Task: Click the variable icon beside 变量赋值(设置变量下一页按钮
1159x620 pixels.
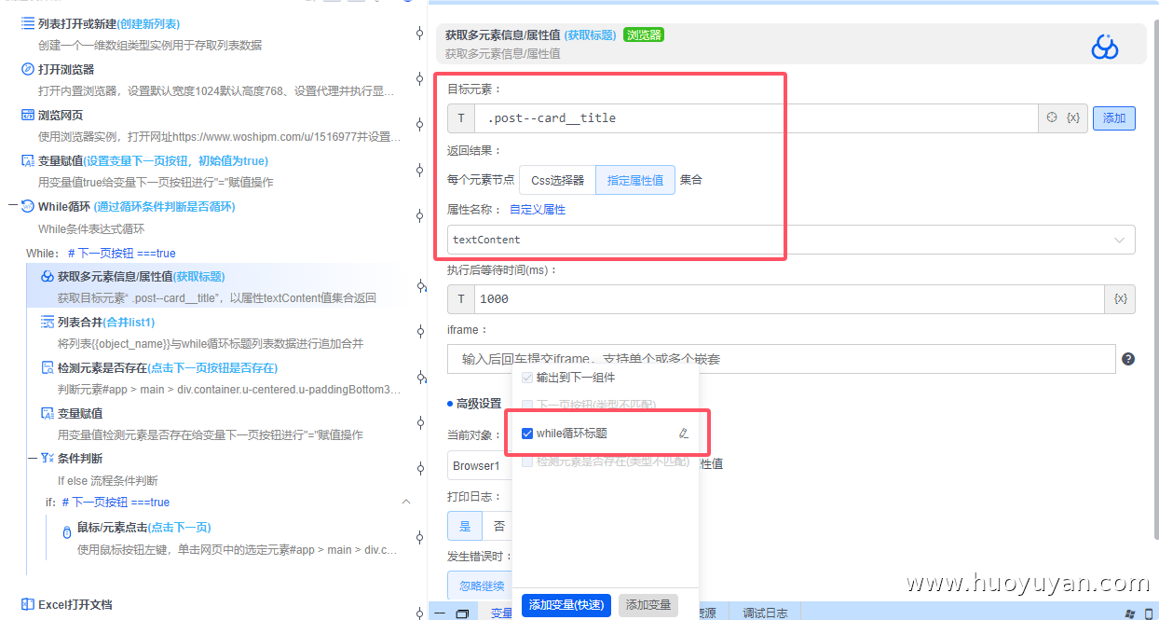Action: pos(28,160)
